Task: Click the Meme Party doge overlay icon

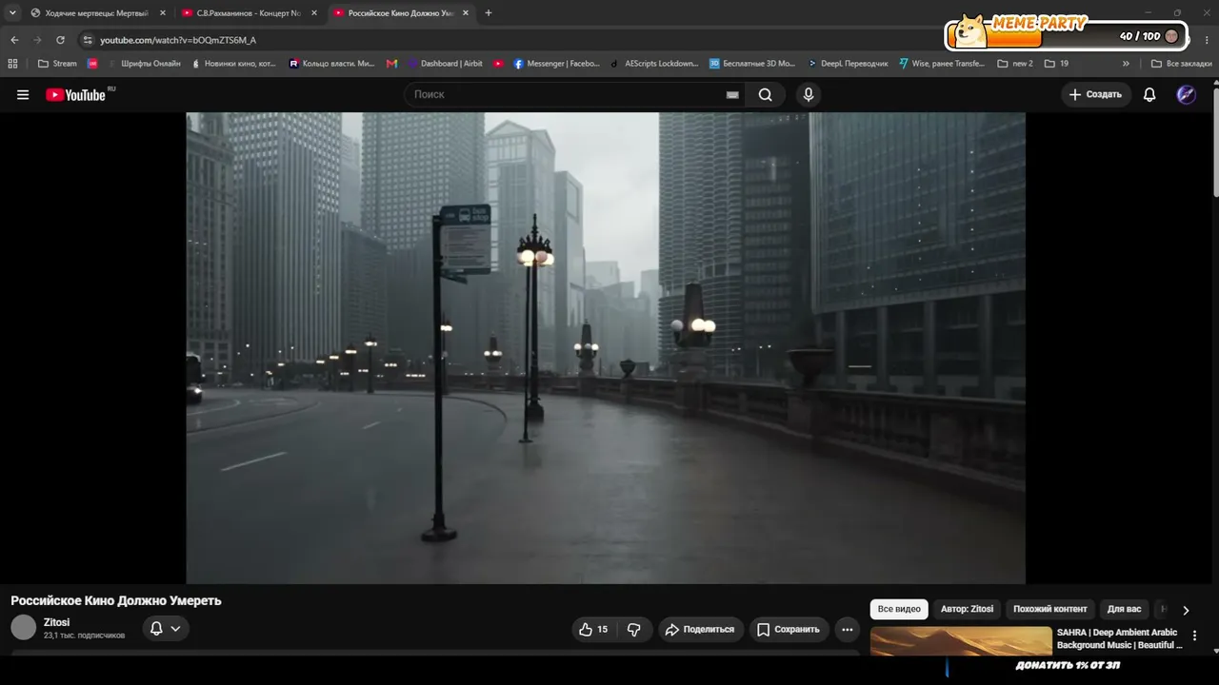Action: click(x=970, y=31)
